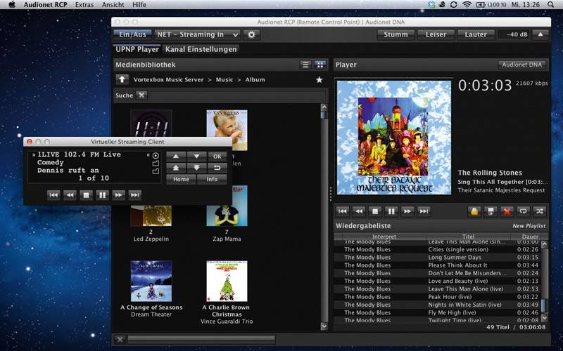563x351 pixels.
Task: Rewind in Virtueller Streaming Client
Action: (70, 195)
